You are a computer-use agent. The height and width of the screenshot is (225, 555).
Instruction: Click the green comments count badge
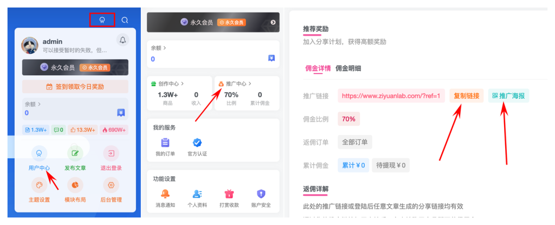point(59,130)
